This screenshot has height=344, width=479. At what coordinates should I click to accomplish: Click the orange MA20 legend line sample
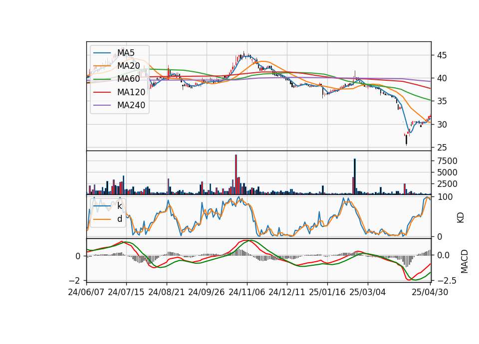(102, 66)
